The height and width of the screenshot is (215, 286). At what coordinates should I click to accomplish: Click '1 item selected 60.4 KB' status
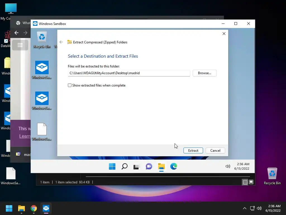[72, 182]
